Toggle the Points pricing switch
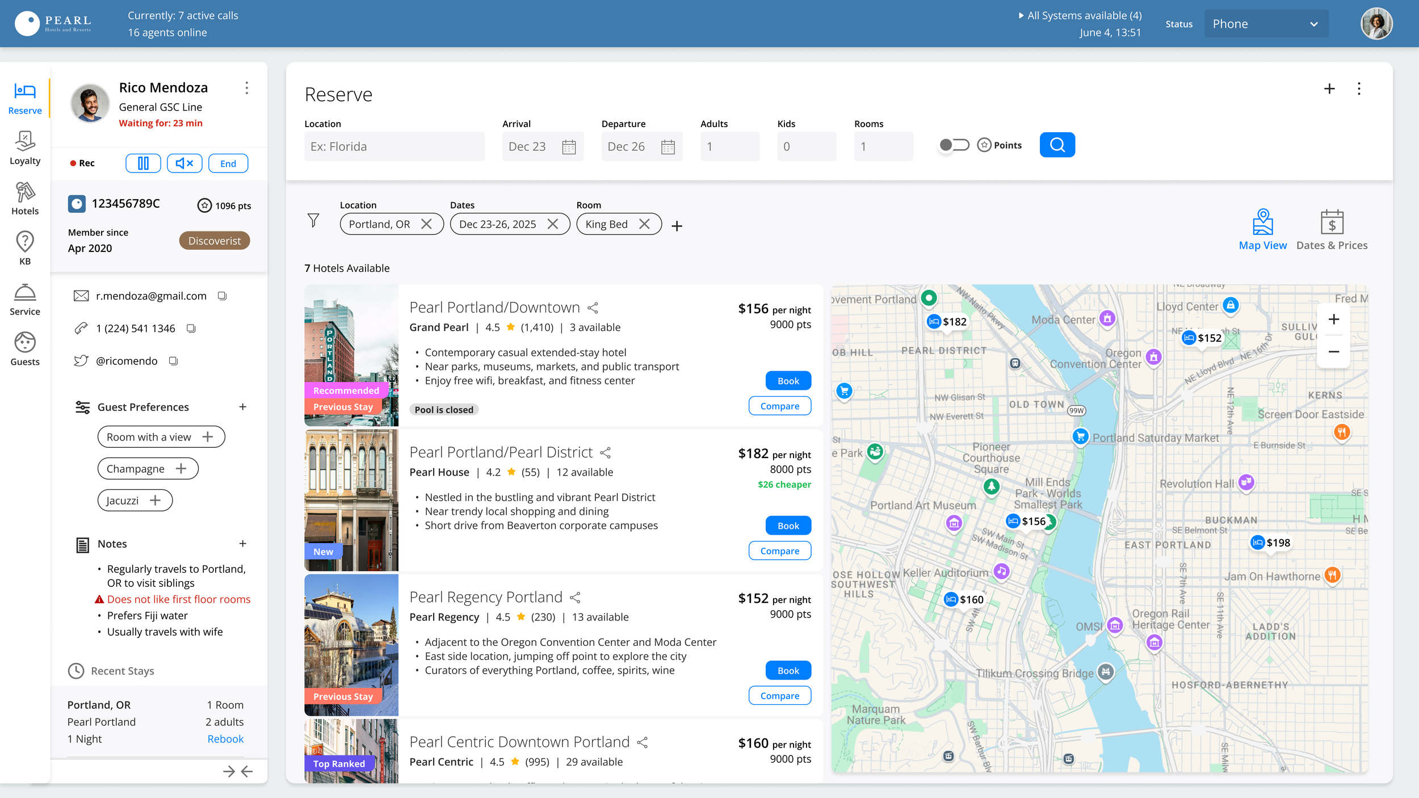This screenshot has height=798, width=1419. [x=954, y=145]
